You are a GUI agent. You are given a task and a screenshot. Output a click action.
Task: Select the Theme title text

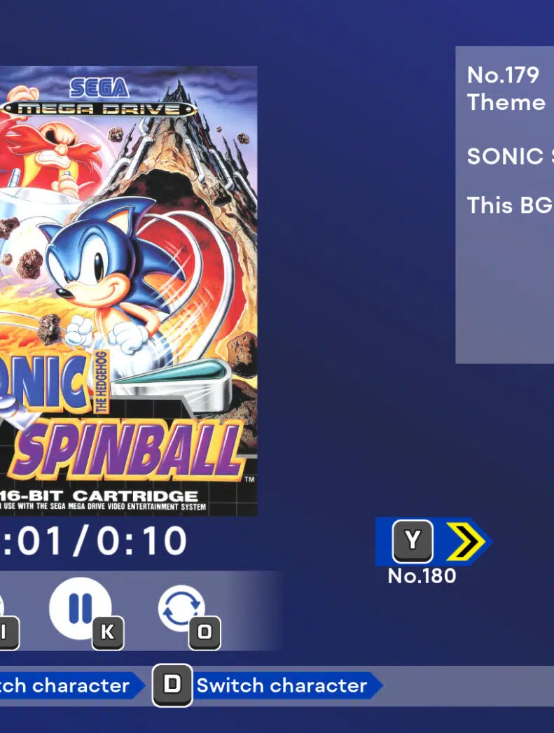(506, 102)
